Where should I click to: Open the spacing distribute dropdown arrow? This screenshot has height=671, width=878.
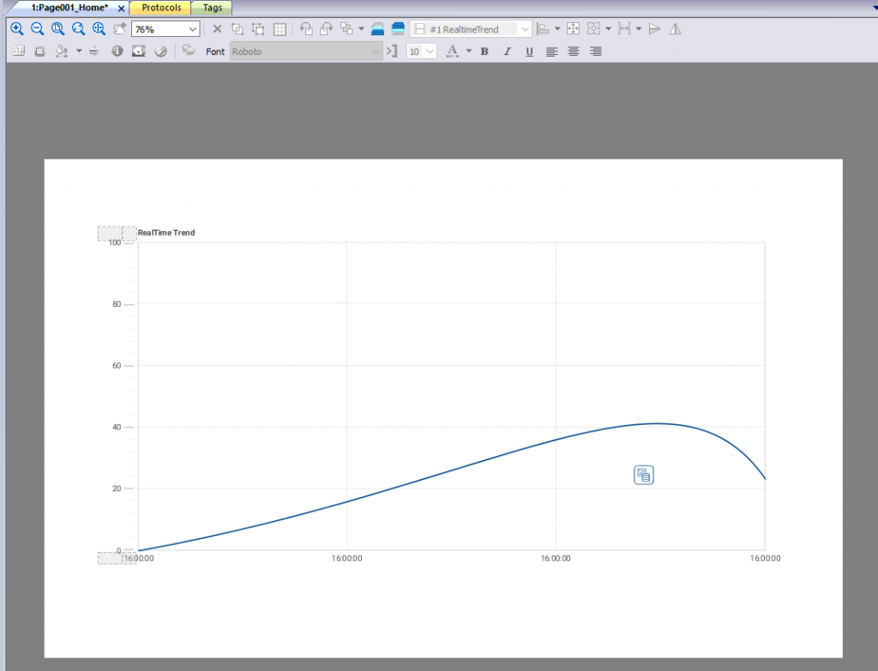pyautogui.click(x=638, y=29)
